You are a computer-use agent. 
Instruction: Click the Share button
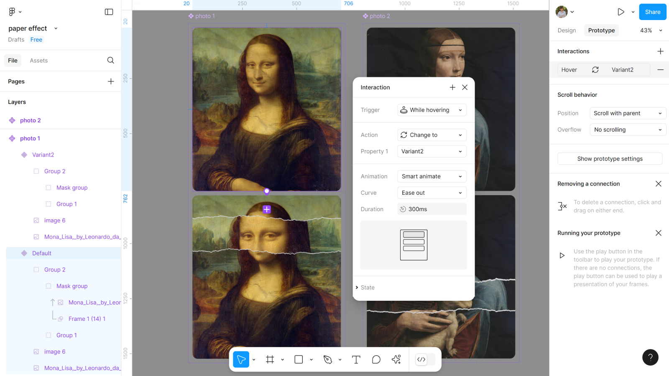point(652,12)
